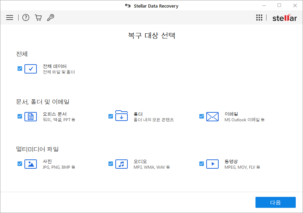The width and height of the screenshot is (303, 213).
Task: Maximize the Stellar Data Recovery window
Action: (279, 5)
